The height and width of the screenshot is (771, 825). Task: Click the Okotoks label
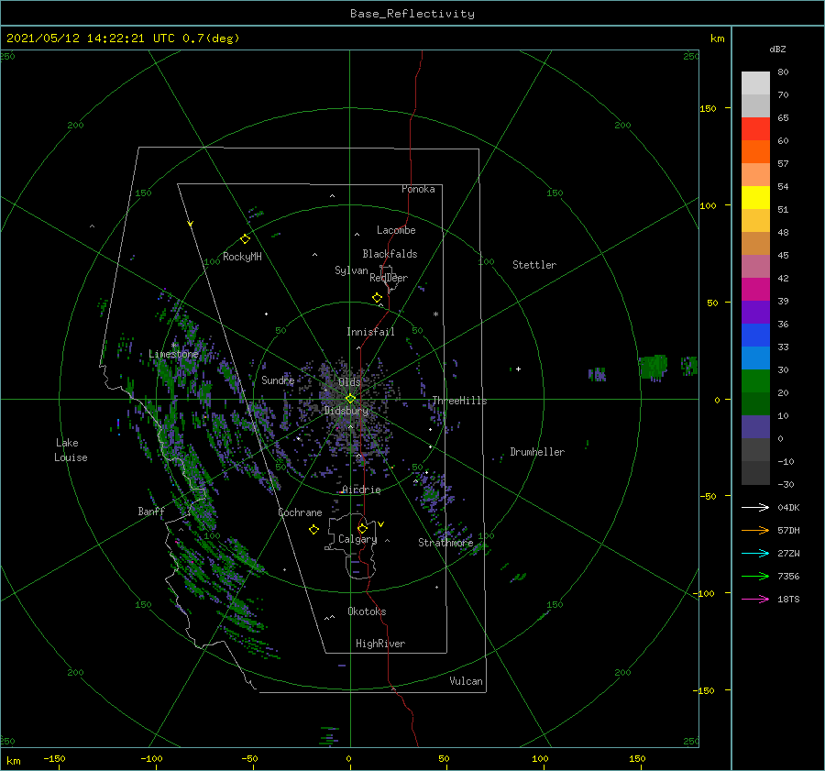point(367,611)
